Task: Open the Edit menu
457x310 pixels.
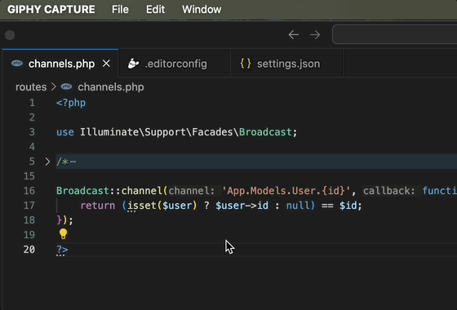Action: [x=155, y=9]
